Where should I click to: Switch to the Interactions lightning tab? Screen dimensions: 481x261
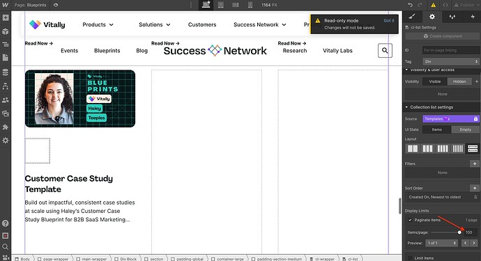tap(473, 17)
